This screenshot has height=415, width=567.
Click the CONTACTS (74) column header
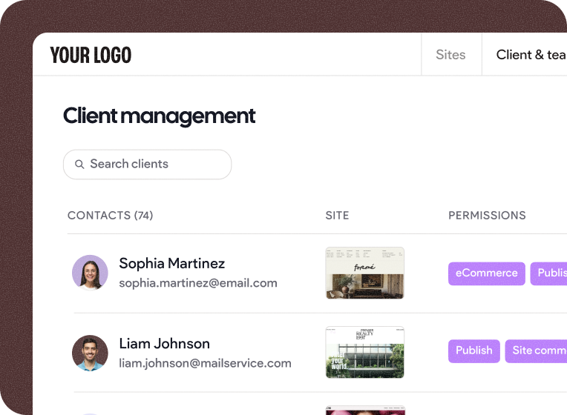[x=111, y=215]
